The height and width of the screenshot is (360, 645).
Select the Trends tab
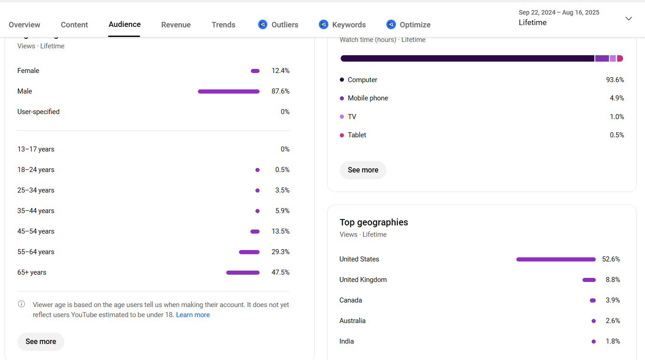(x=224, y=25)
